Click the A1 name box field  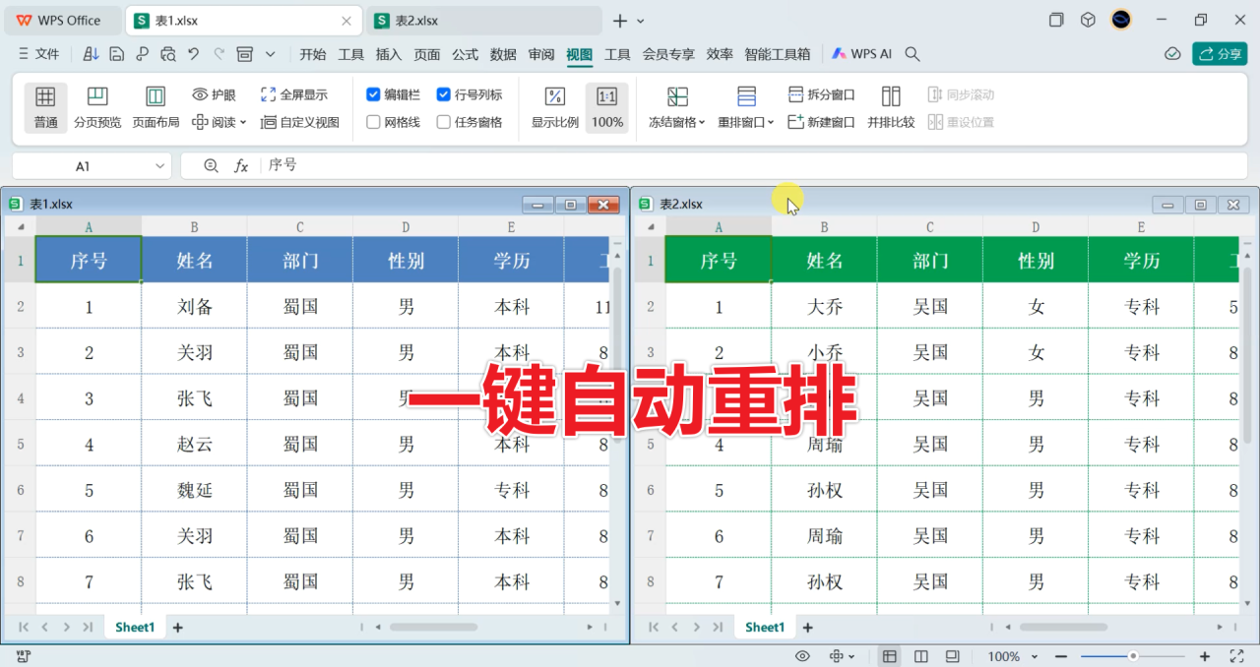[x=92, y=166]
